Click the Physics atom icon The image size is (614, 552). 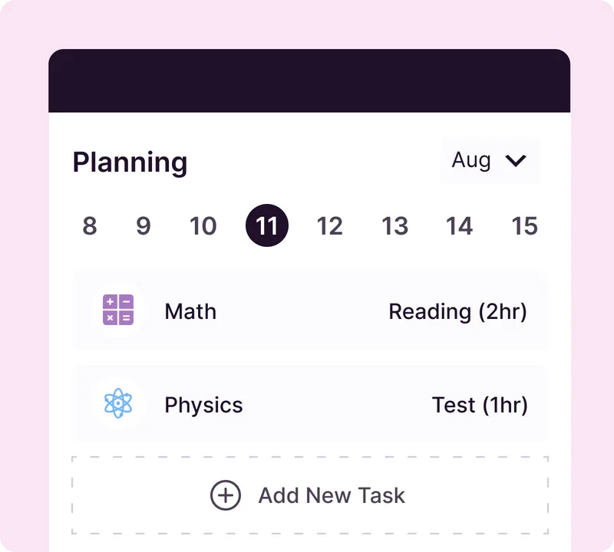click(117, 405)
